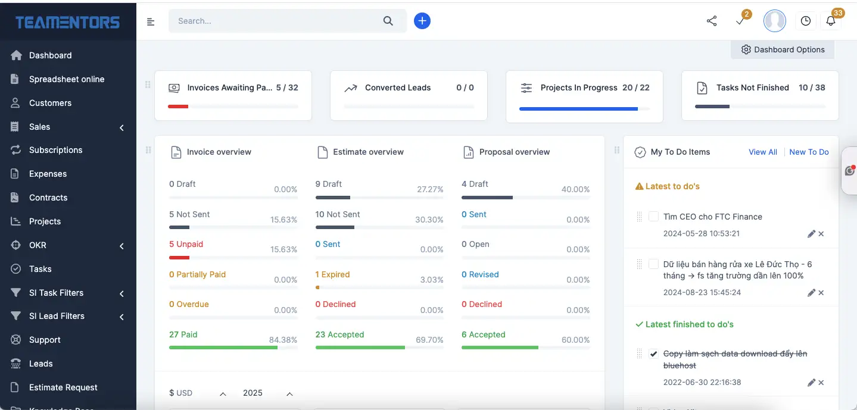Click the quick-create plus icon
Viewport: 857px width, 410px height.
pos(422,20)
